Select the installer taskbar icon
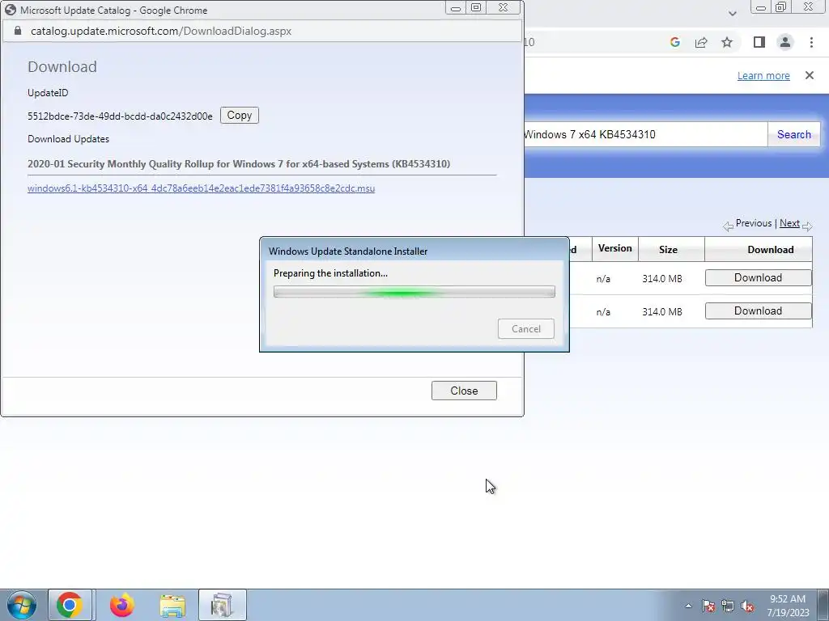The image size is (829, 621). [222, 605]
